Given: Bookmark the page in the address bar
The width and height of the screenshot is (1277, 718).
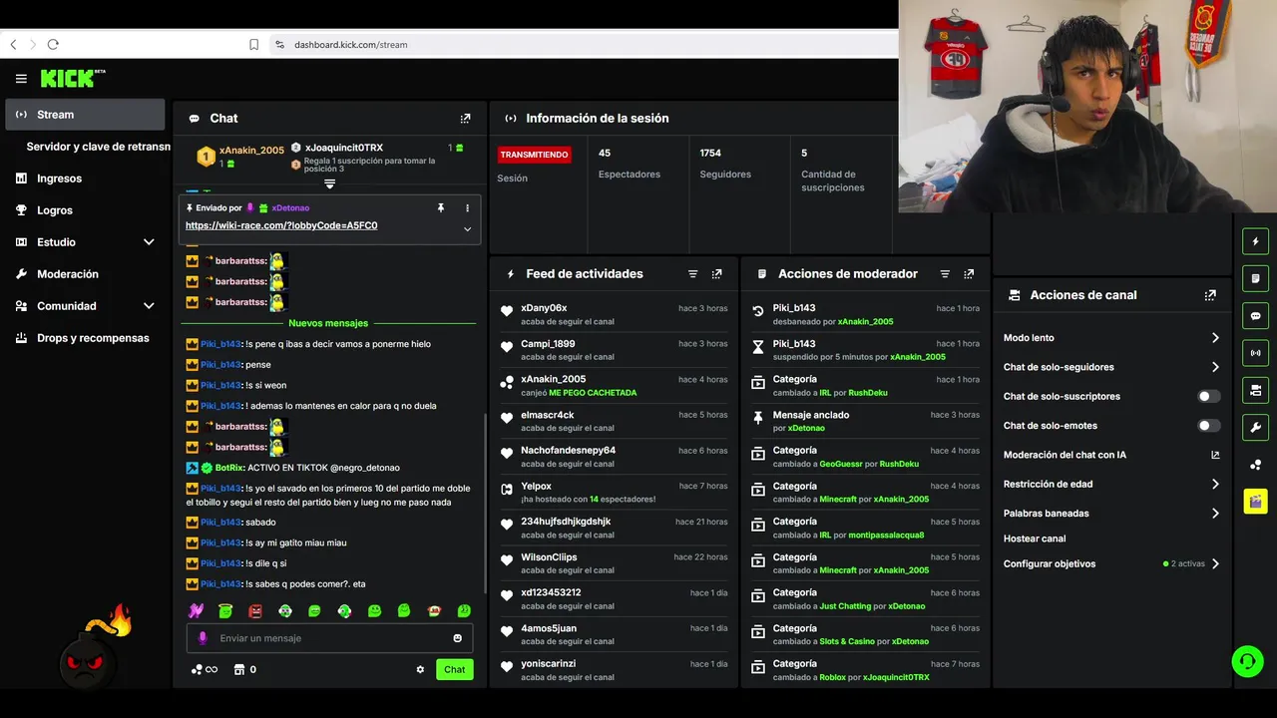Looking at the screenshot, I should point(253,45).
